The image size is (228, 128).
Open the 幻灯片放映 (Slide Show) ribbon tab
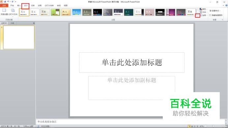[49, 6]
